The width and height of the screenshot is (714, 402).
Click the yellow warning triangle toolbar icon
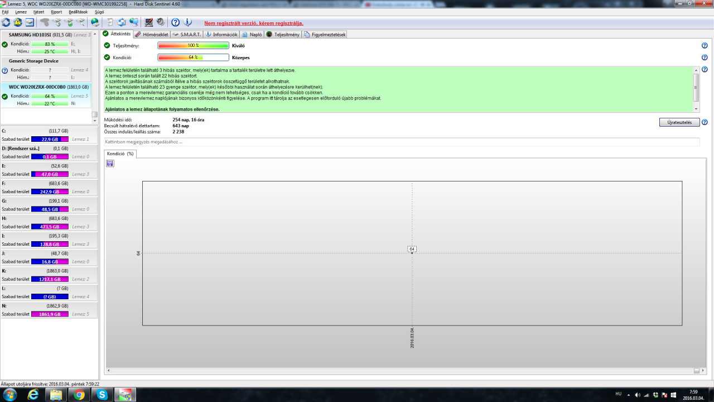tap(18, 22)
